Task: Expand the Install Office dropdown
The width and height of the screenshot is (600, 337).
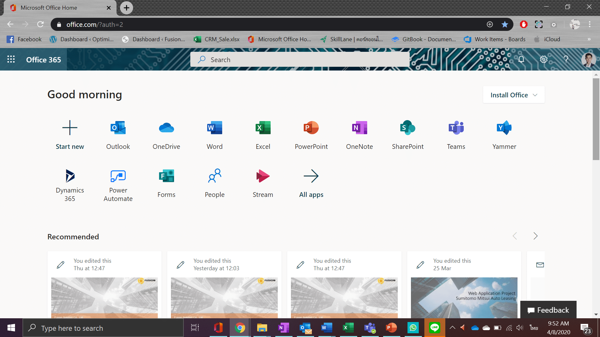Action: [x=514, y=95]
